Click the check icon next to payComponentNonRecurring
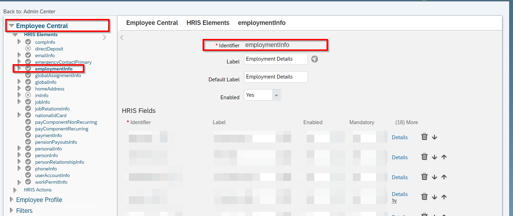The width and height of the screenshot is (513, 216). [28, 122]
